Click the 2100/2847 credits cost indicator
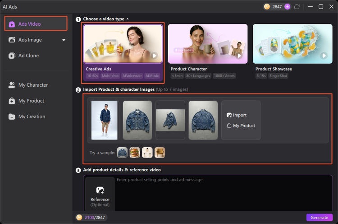The width and height of the screenshot is (338, 224). click(x=91, y=217)
